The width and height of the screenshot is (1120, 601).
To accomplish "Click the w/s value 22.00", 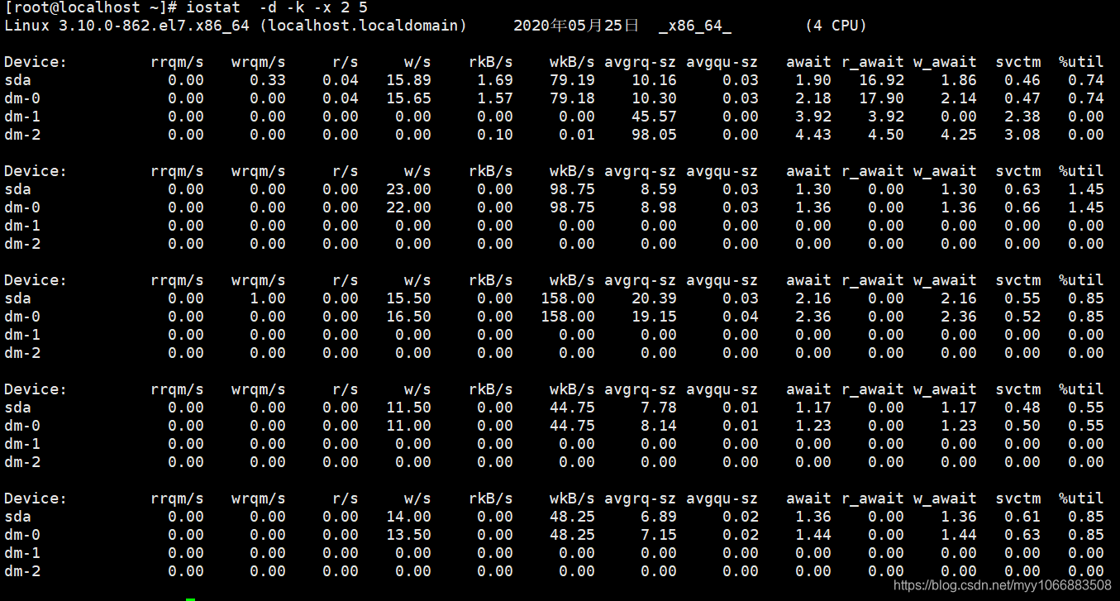I will coord(408,207).
